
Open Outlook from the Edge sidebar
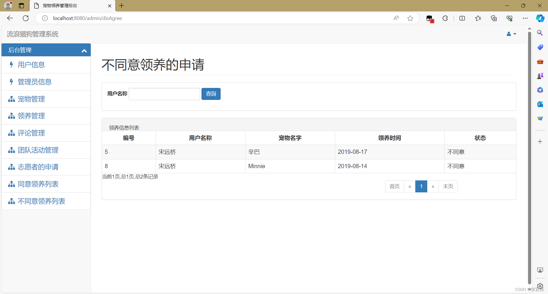click(540, 104)
